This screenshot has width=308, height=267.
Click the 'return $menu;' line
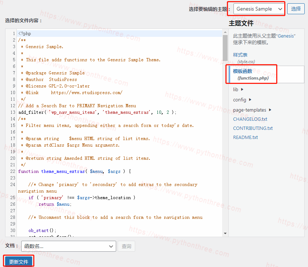click(55, 204)
